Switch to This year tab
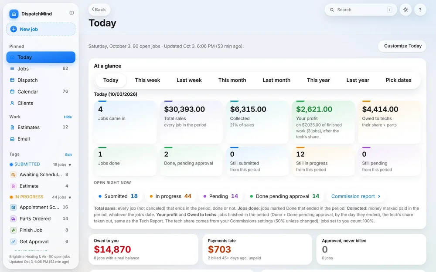The height and width of the screenshot is (272, 436). click(318, 80)
